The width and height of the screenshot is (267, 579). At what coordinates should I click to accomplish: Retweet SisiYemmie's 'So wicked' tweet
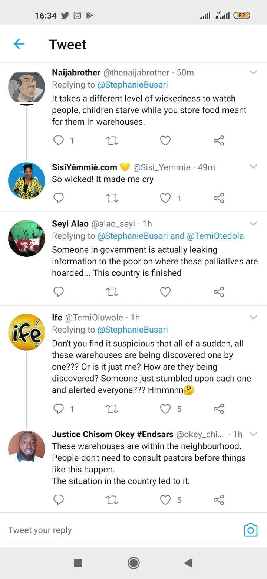112,198
